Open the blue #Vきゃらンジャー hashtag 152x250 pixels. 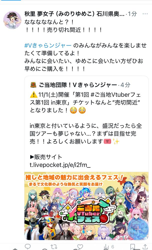[x=48, y=45]
